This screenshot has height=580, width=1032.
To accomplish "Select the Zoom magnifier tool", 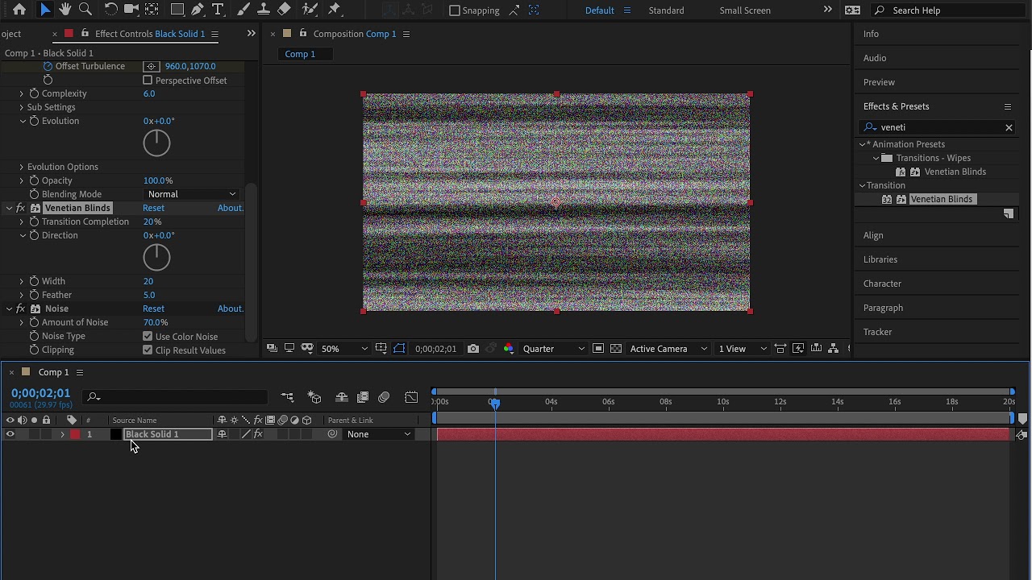I will click(85, 10).
